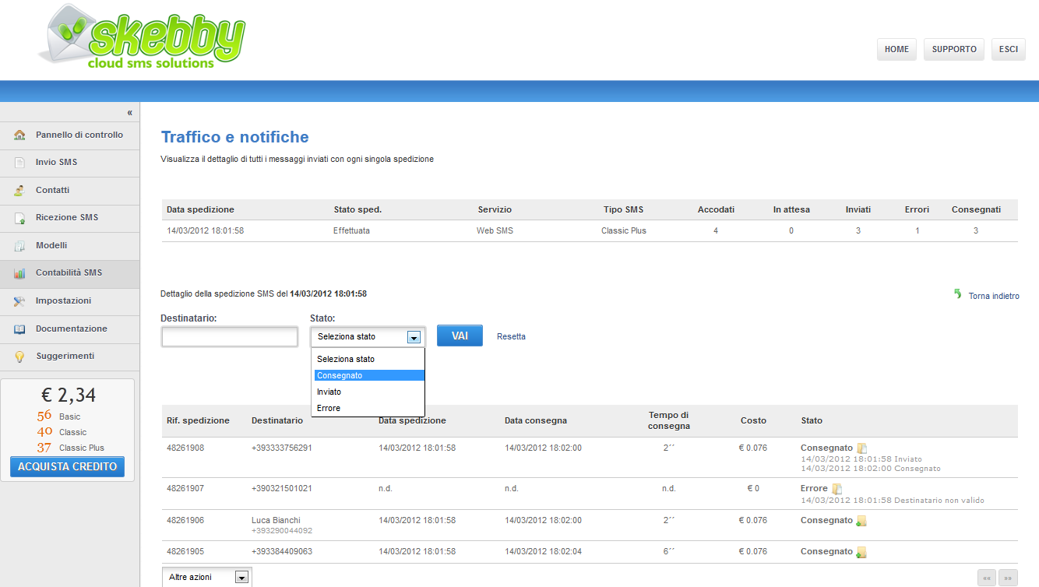Open status details icon for shipment 48261908
Viewport: 1039px width, 587px height.
(861, 448)
